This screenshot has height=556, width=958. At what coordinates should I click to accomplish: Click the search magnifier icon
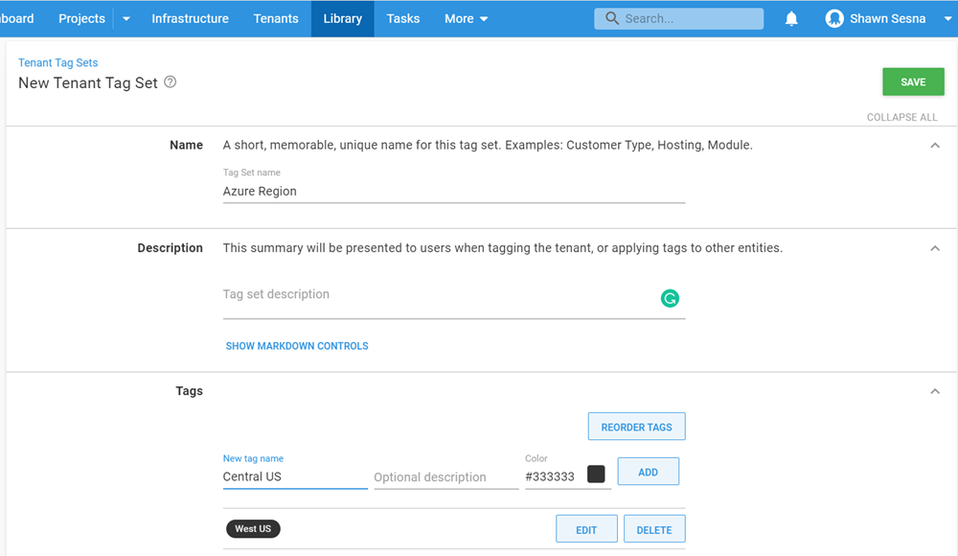click(x=611, y=19)
